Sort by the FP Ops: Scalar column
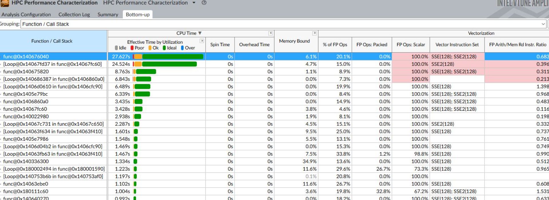Viewport: 549px width, 200px height. point(411,45)
